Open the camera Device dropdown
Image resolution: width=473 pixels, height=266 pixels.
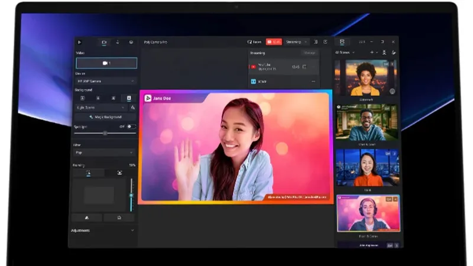(106, 81)
